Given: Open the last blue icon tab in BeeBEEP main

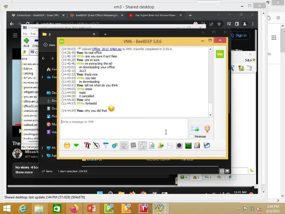Looking at the screenshot, I should tap(230, 177).
